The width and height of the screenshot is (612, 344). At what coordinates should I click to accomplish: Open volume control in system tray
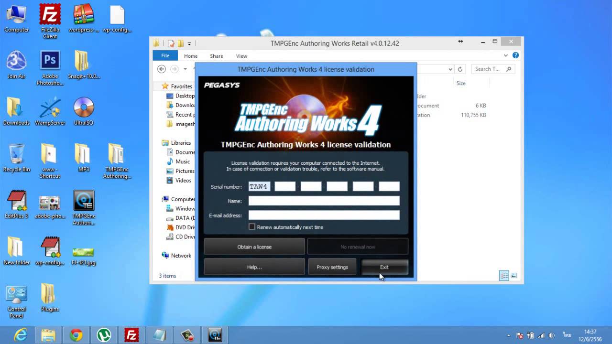click(x=552, y=335)
